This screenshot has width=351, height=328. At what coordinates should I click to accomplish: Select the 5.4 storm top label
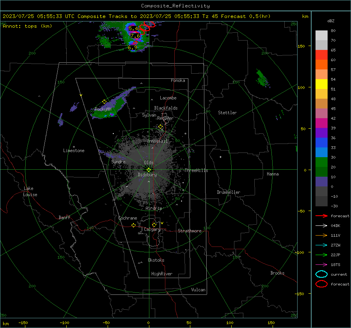click(x=133, y=28)
